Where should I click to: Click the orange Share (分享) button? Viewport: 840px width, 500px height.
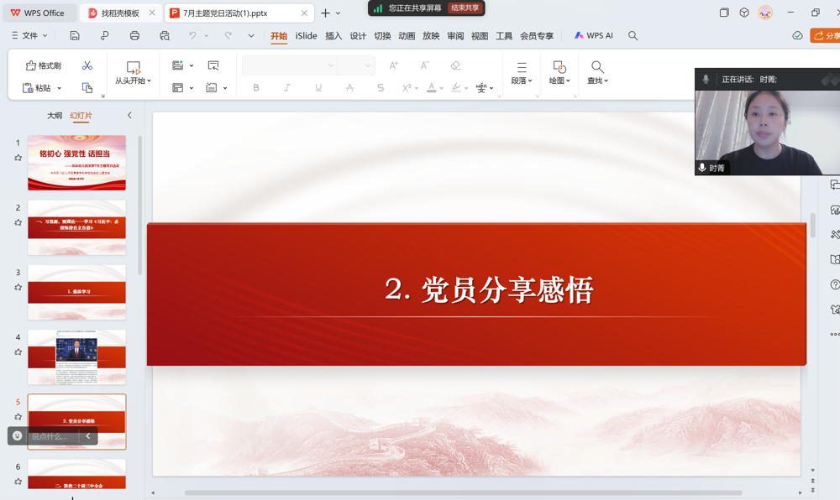tap(827, 36)
